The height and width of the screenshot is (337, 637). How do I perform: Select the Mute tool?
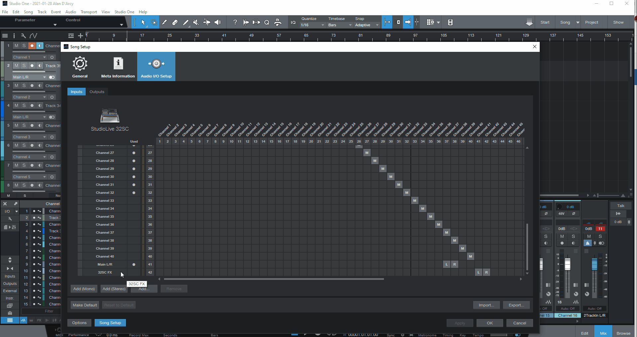tap(196, 22)
